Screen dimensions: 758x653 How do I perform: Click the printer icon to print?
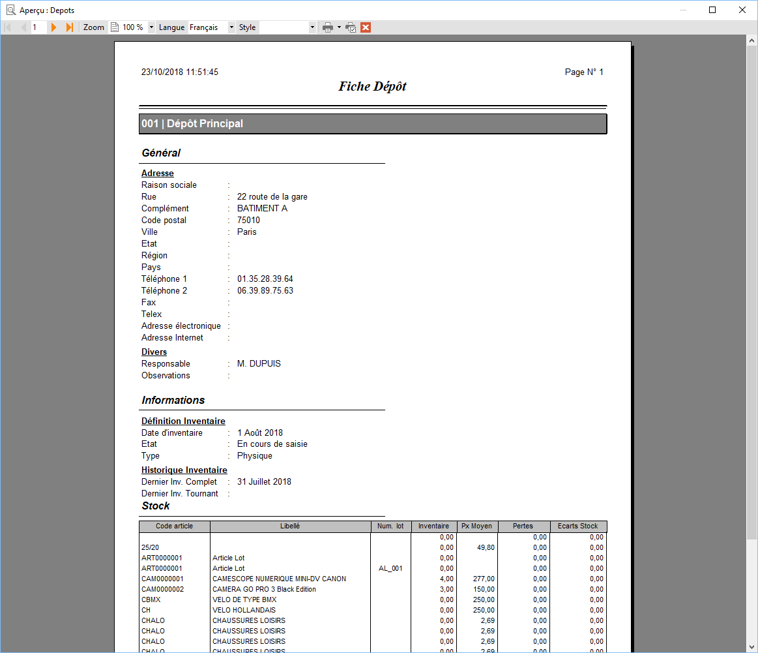pyautogui.click(x=328, y=27)
